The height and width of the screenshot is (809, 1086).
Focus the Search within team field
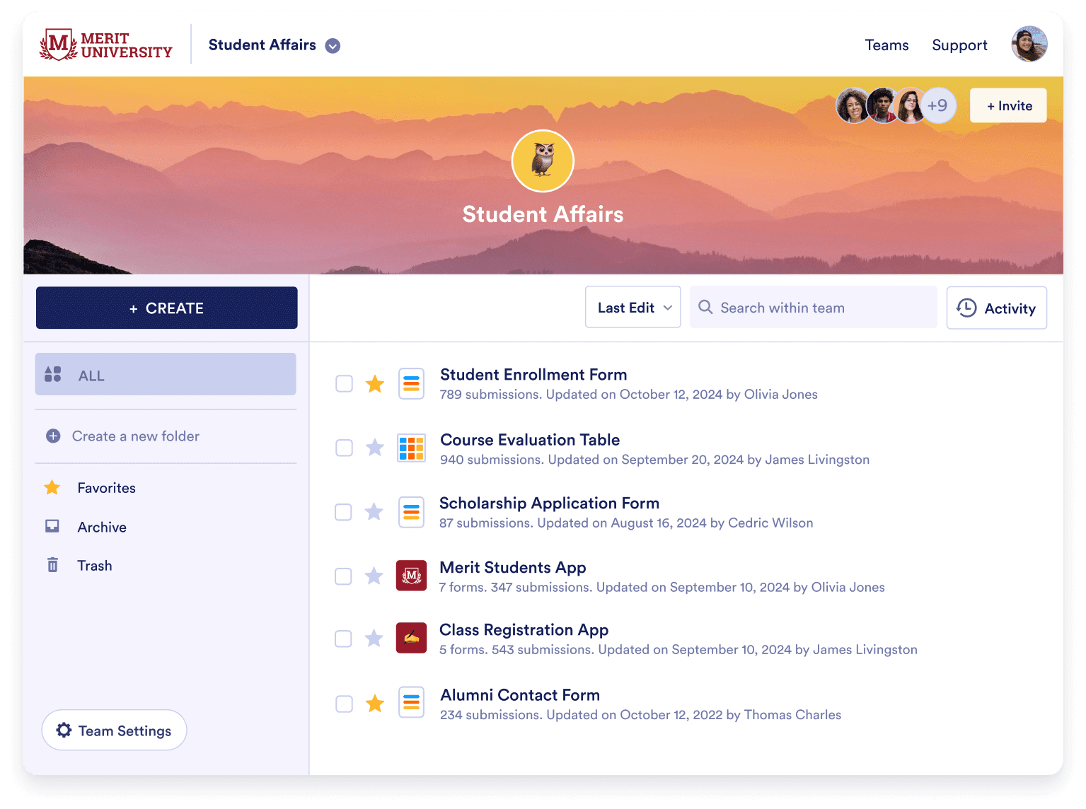(814, 308)
